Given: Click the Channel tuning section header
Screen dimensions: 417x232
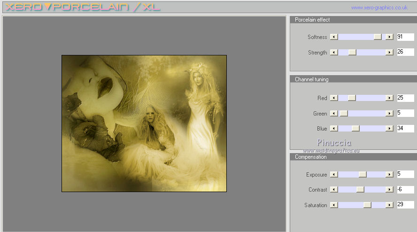Looking at the screenshot, I should coord(353,79).
